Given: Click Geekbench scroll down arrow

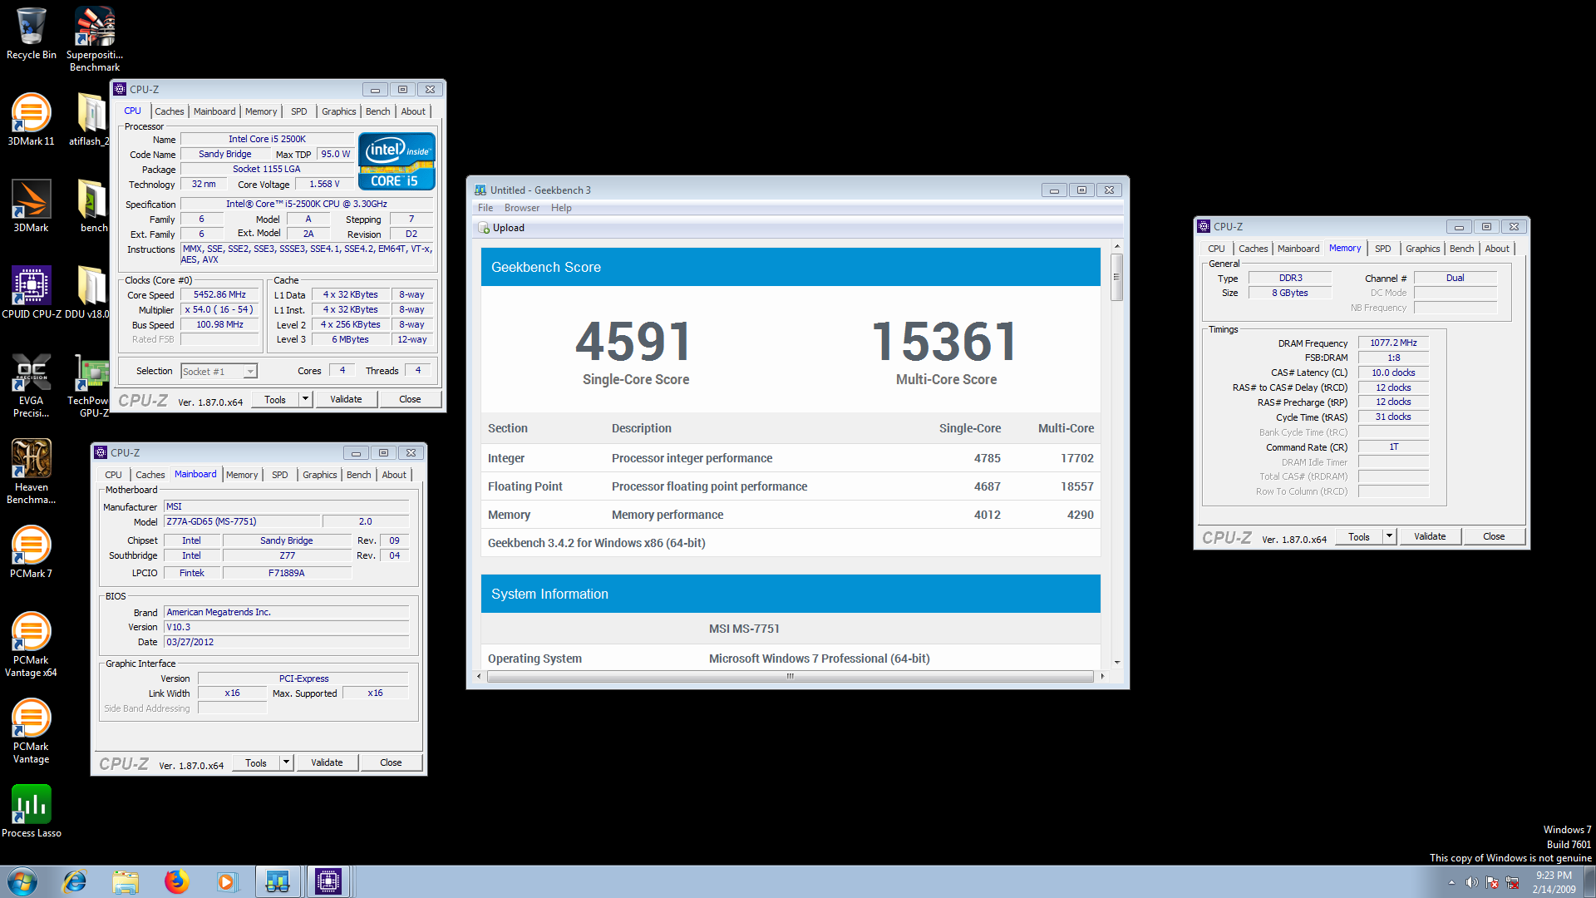Looking at the screenshot, I should click(1116, 663).
